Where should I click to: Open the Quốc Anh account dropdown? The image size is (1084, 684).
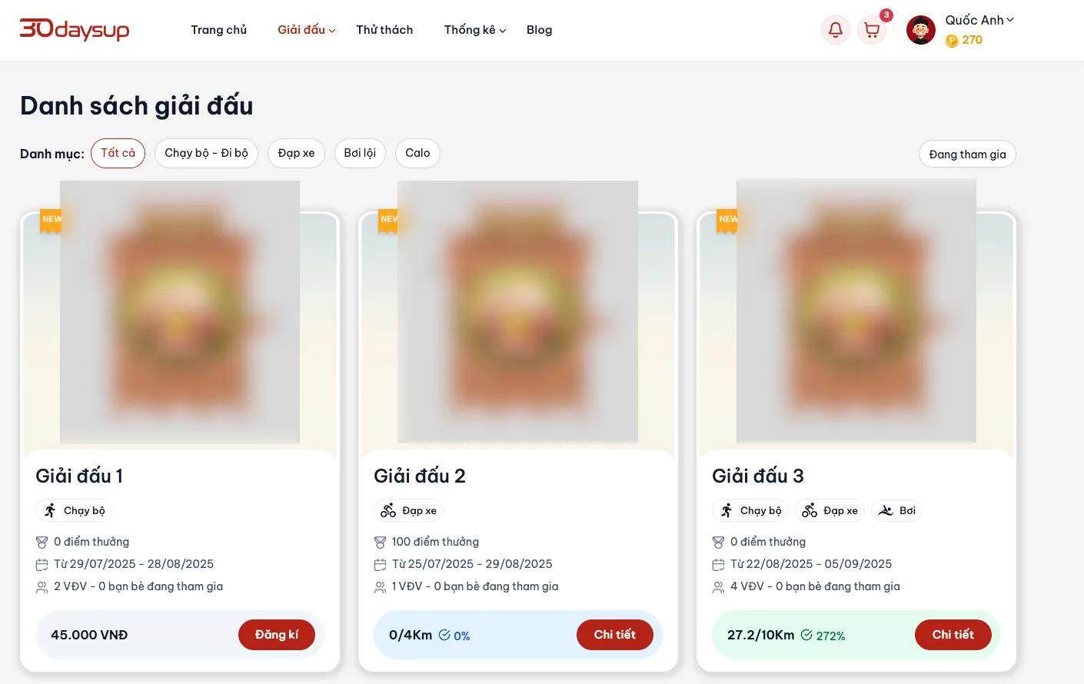pos(979,20)
